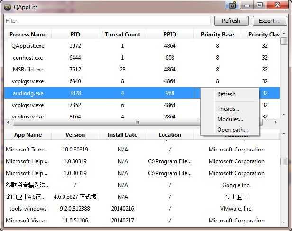Click the process list vertical scrollbar thumb
Image resolution: width=292 pixels, height=231 pixels.
284,41
